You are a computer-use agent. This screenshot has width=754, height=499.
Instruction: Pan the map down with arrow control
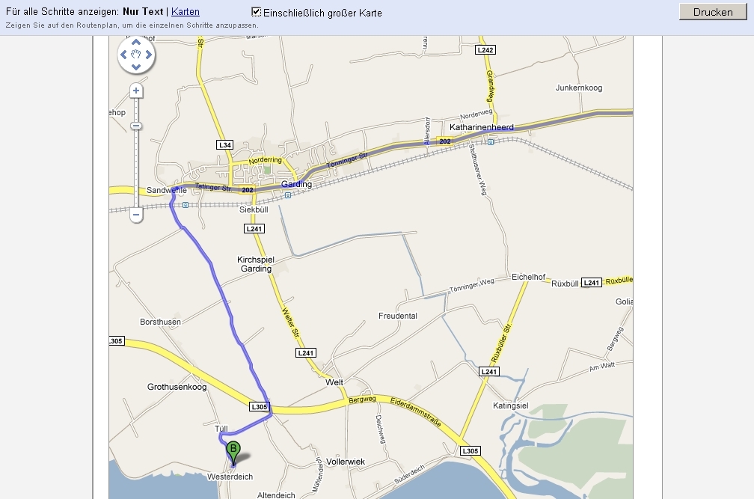(136, 67)
